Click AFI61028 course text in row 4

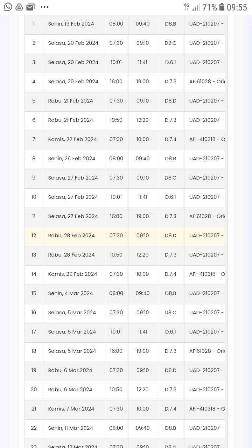pyautogui.click(x=207, y=82)
